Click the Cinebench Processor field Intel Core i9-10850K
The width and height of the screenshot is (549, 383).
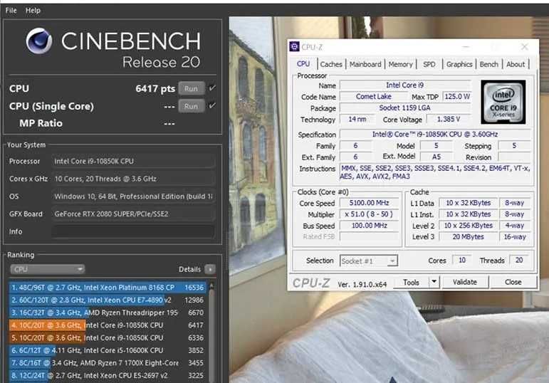[x=133, y=162]
